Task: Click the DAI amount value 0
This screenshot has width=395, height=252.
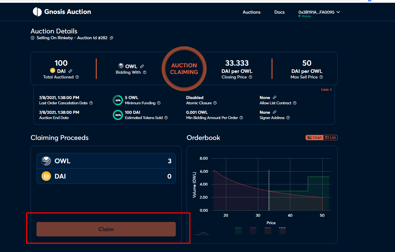Action: point(169,176)
